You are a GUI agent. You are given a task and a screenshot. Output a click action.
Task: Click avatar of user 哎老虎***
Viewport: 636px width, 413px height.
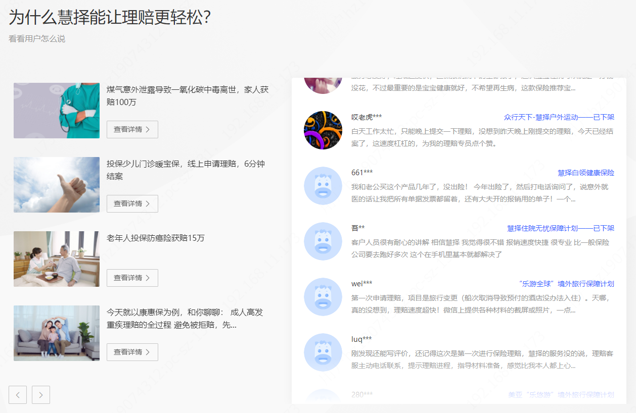click(323, 130)
